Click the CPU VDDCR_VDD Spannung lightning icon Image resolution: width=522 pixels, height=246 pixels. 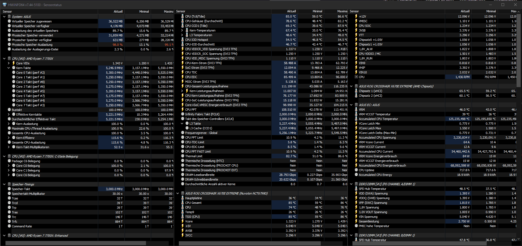183,49
